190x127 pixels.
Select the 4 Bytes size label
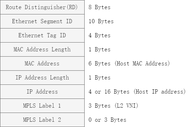click(99, 35)
